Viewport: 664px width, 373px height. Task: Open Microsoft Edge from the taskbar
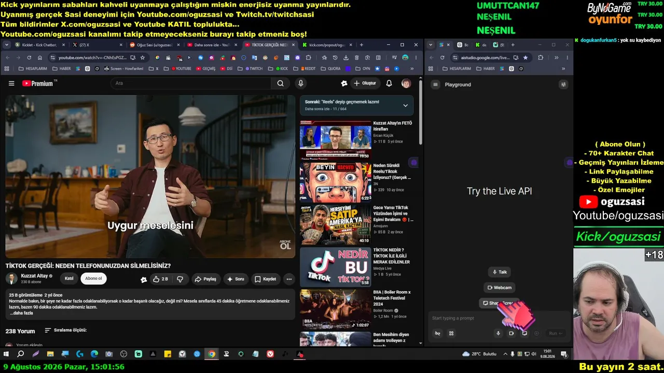(x=94, y=354)
